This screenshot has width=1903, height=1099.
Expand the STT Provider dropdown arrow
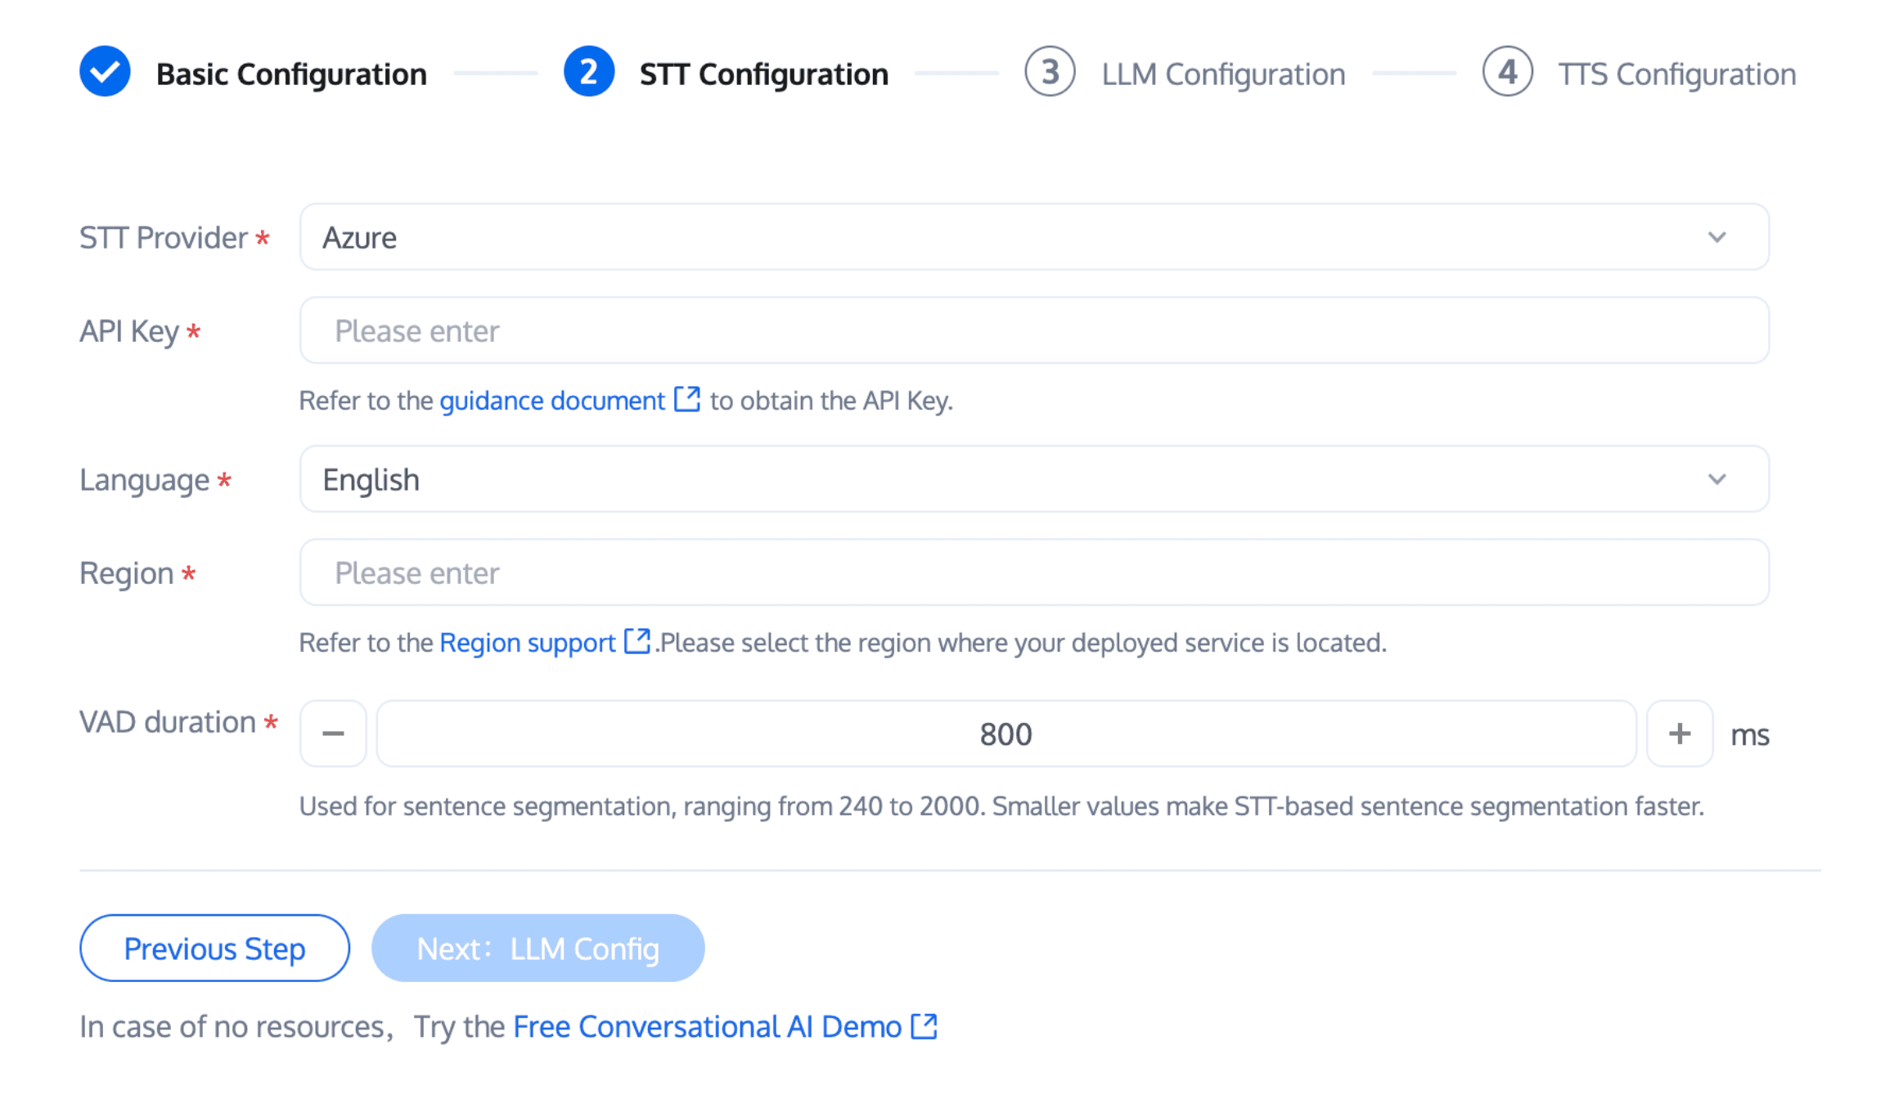(1717, 237)
